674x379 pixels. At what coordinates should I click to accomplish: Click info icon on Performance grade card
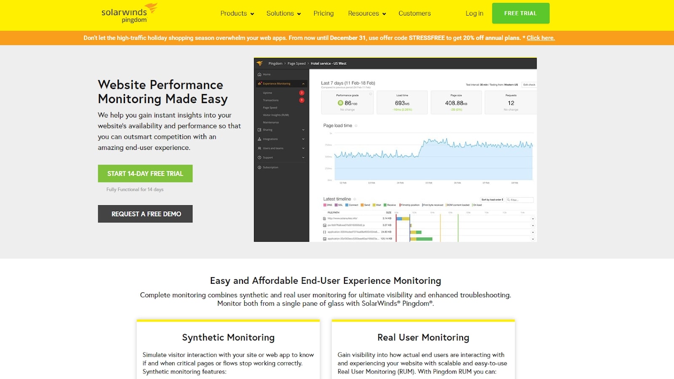371,94
